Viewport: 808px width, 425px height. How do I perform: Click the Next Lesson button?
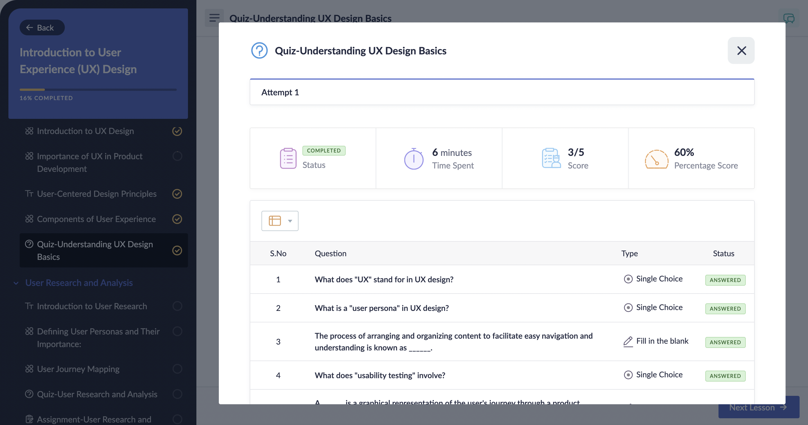click(x=758, y=407)
